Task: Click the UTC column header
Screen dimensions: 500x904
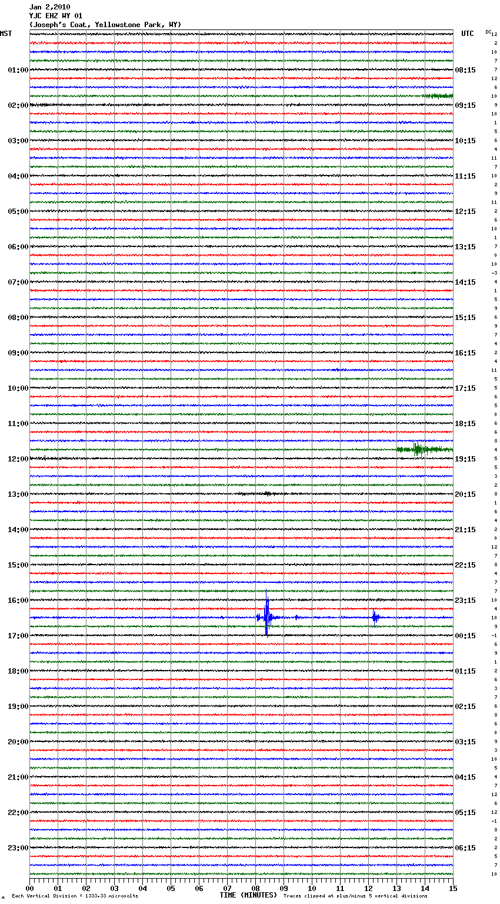Action: [468, 34]
